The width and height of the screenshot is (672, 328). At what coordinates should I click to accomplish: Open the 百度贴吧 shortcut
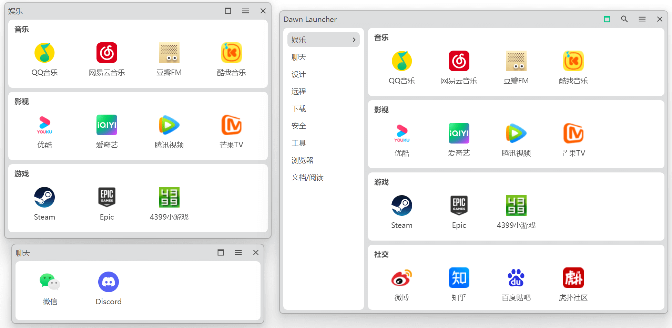pyautogui.click(x=516, y=285)
